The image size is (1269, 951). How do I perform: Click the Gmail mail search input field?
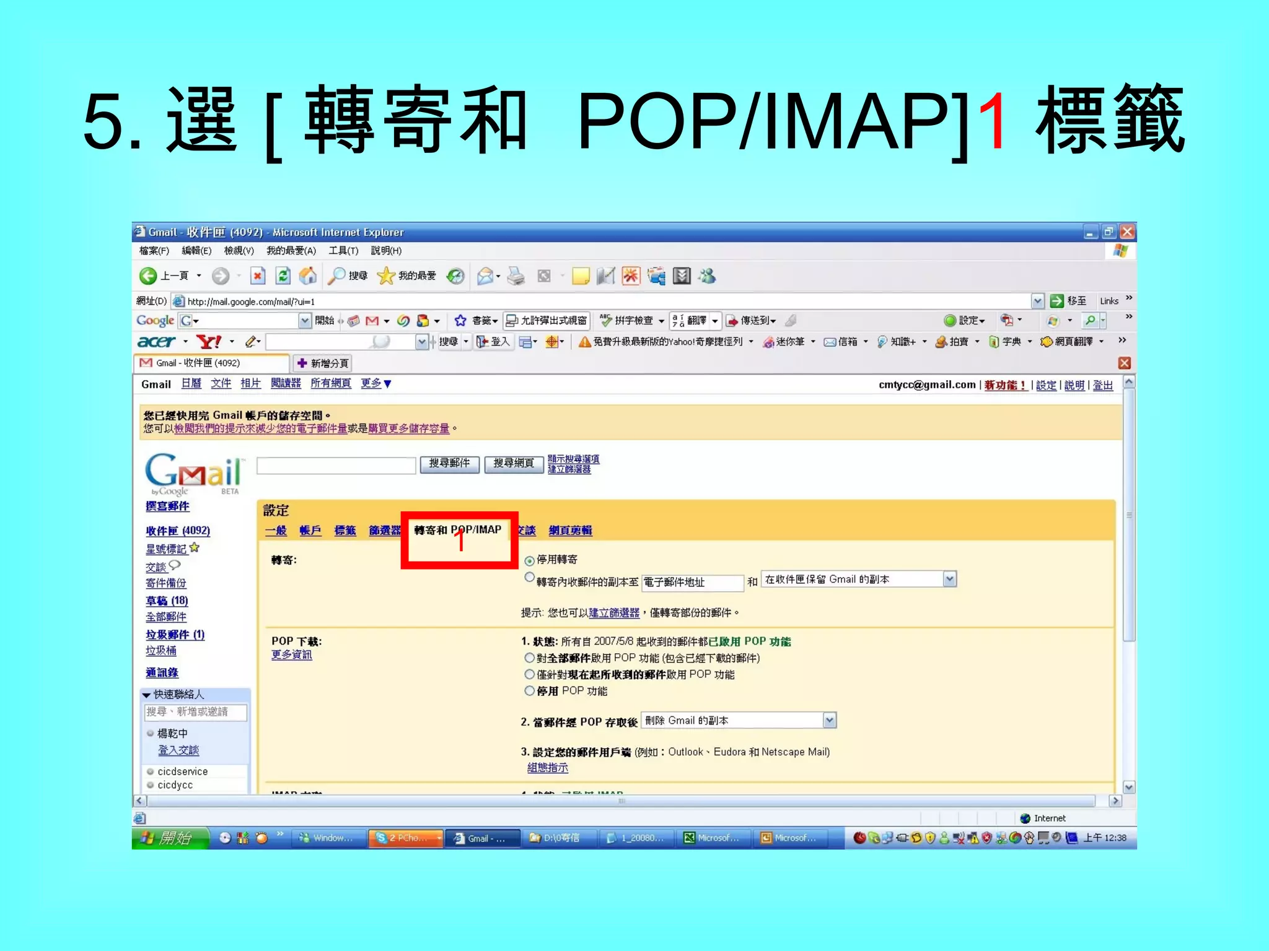336,466
